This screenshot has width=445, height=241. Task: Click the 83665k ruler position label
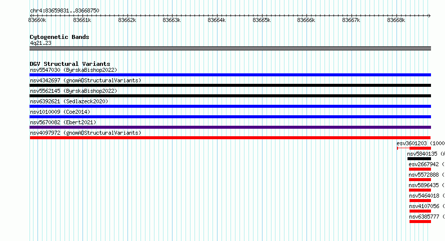click(x=261, y=20)
